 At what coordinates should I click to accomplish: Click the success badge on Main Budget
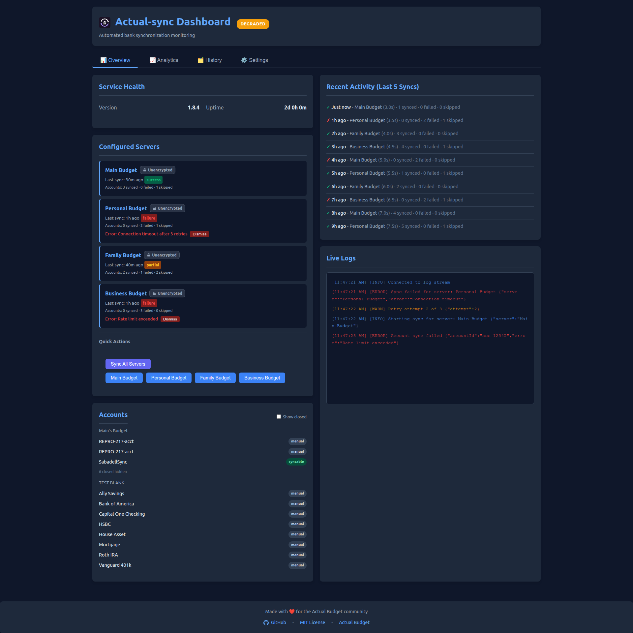[154, 180]
